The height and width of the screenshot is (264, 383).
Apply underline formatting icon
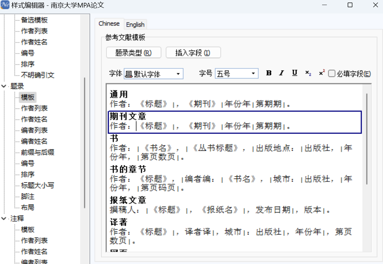295,73
